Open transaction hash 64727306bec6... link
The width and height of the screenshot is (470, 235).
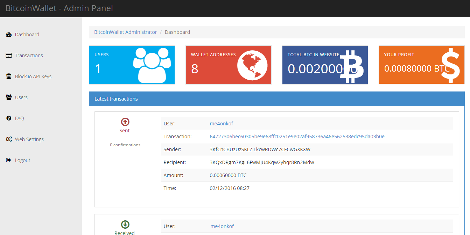pyautogui.click(x=297, y=137)
